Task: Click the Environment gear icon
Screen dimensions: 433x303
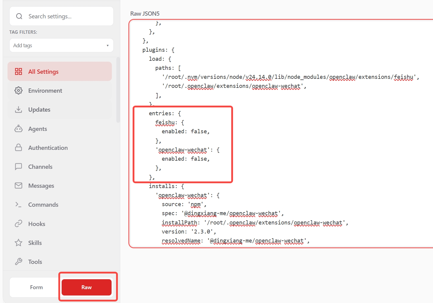Action: click(19, 91)
